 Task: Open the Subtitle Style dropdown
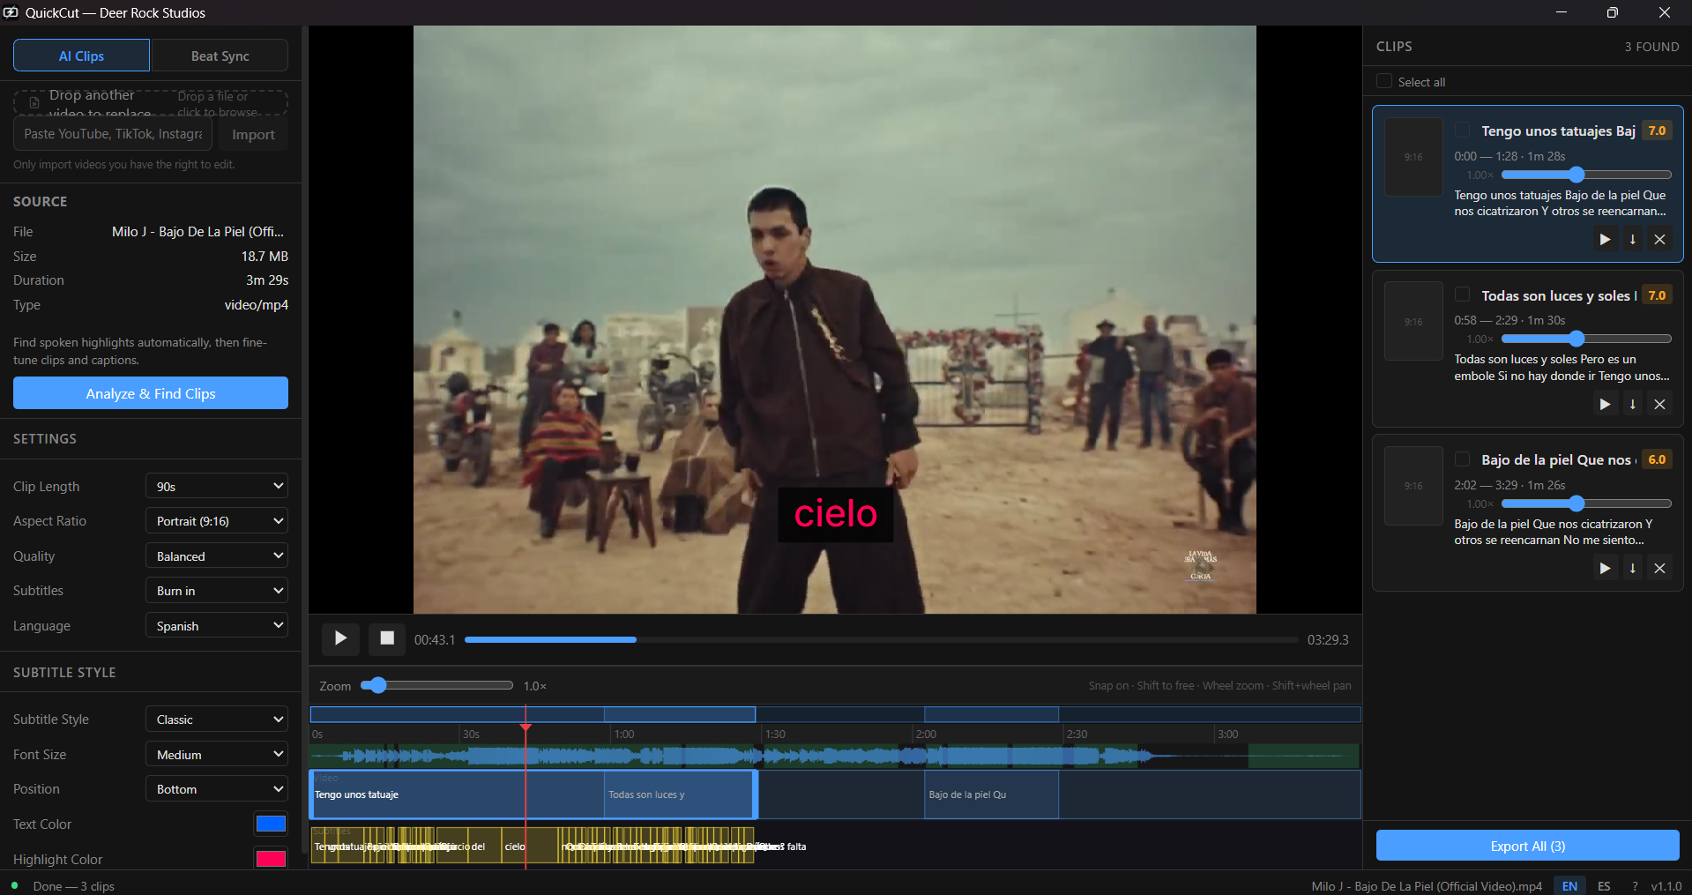(217, 720)
